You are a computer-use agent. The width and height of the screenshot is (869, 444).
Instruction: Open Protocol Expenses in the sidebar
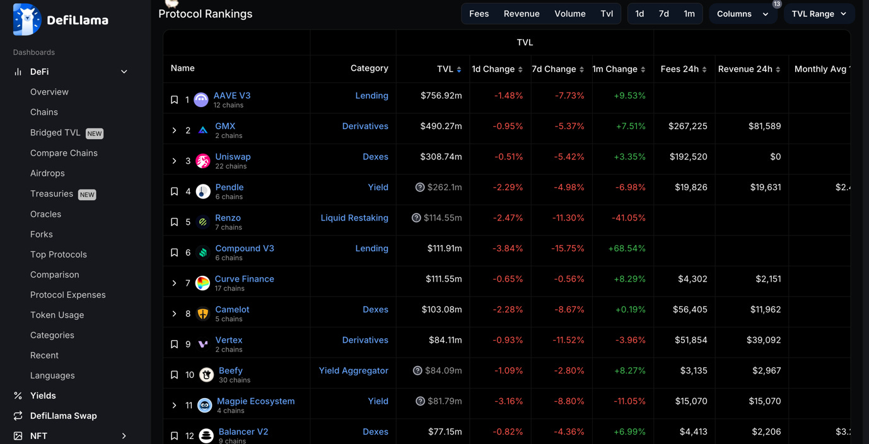click(x=68, y=295)
